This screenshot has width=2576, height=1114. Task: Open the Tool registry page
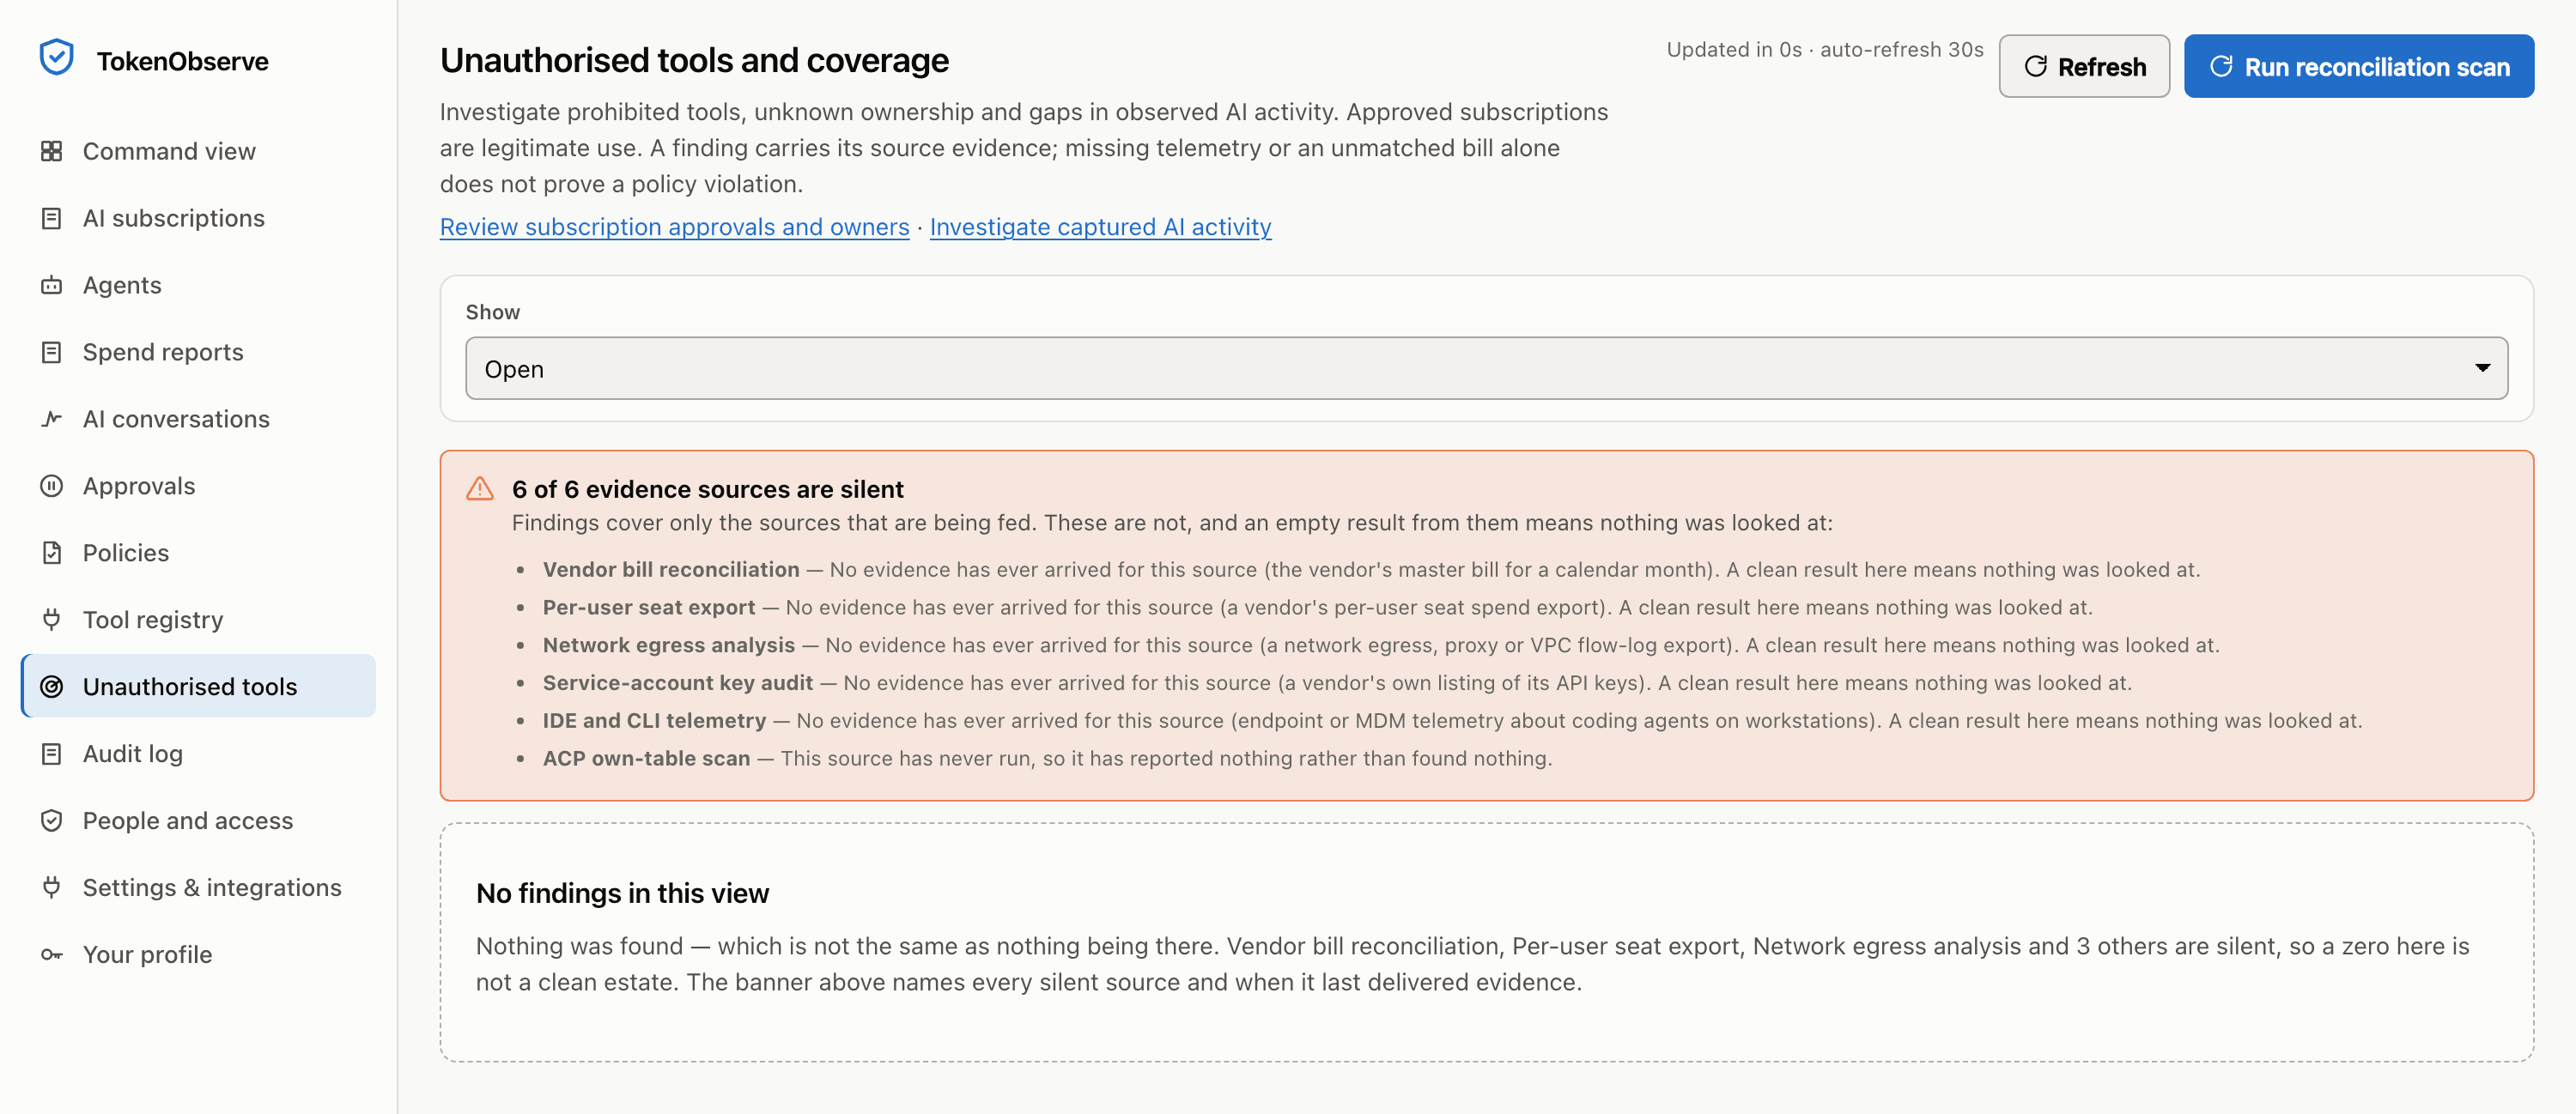(199, 620)
